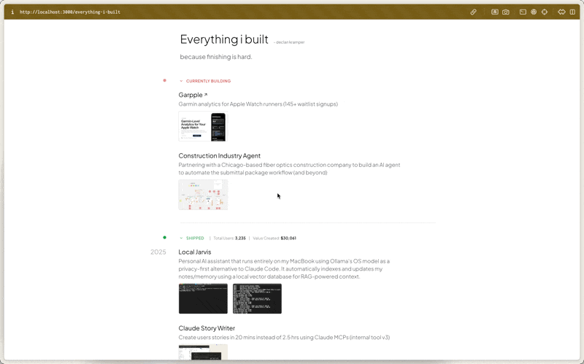Click the Claude Story Writer heading
The width and height of the screenshot is (584, 364).
(207, 328)
